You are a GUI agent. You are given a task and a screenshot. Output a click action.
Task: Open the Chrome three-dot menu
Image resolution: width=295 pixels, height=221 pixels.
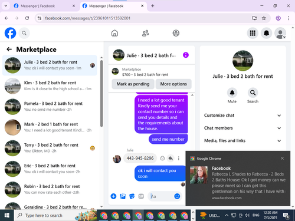pos(289,18)
